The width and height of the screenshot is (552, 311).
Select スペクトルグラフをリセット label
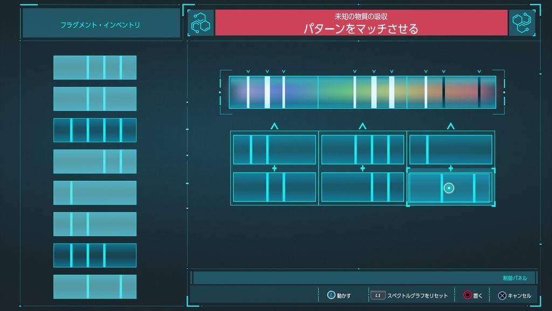[418, 295]
